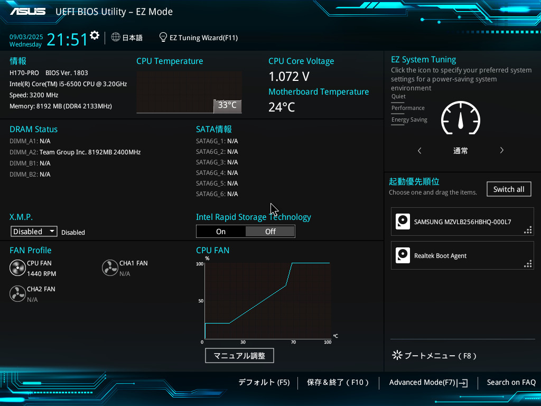Screen dimensions: 541x406
Task: Click the EZ Tuning Wizard icon
Action: [x=163, y=37]
